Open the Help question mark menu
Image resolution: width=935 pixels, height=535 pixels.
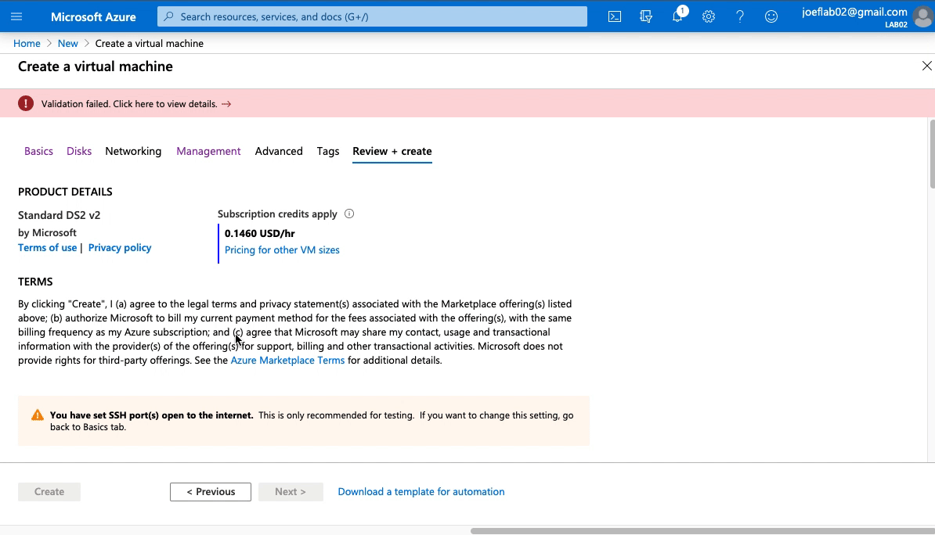coord(740,16)
